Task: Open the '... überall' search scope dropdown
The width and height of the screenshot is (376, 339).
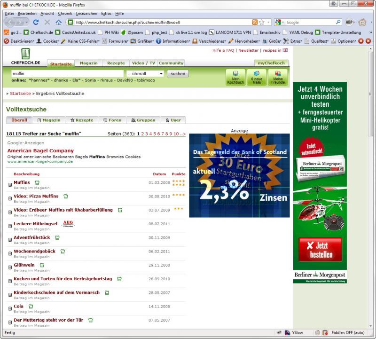Action: (x=145, y=74)
